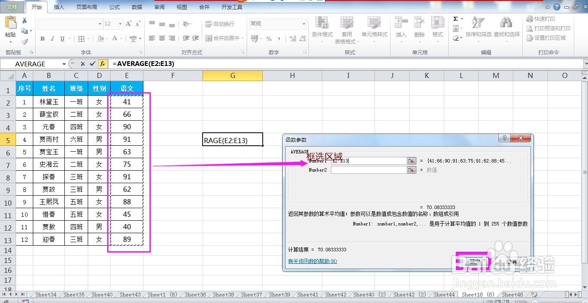Click the Cut scissors icon
Image resolution: width=588 pixels, height=303 pixels.
[24, 20]
